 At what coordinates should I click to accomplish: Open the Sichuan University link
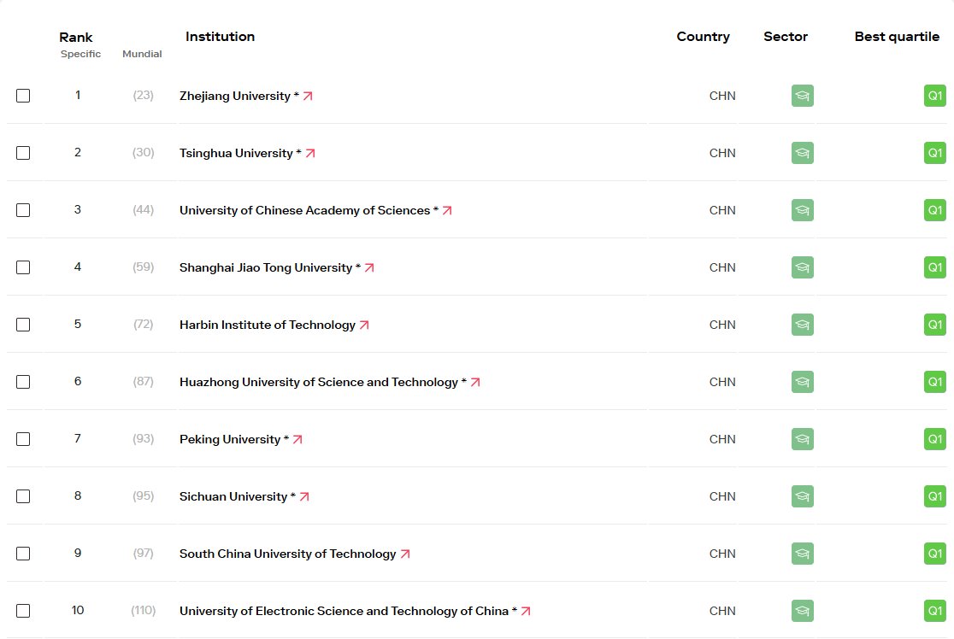[x=233, y=496]
